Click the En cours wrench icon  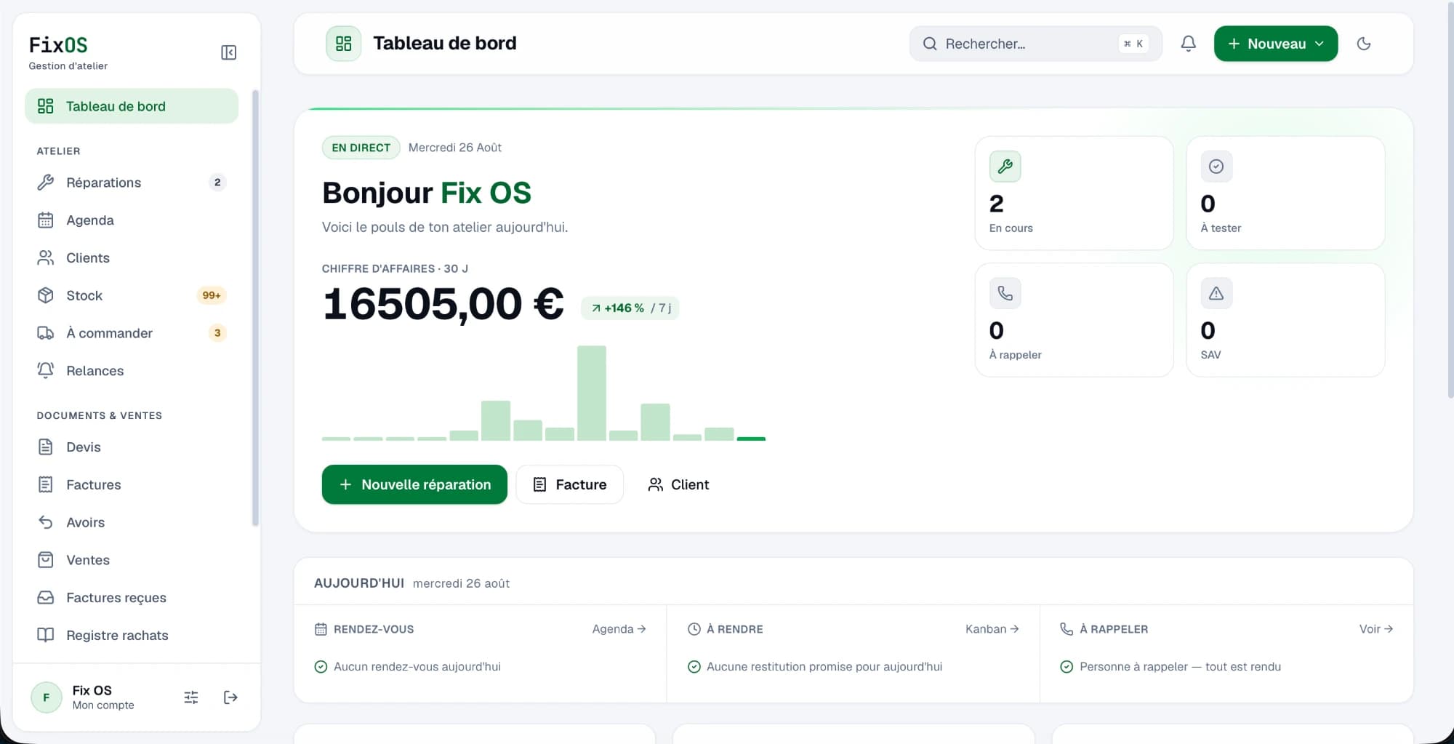point(1005,167)
